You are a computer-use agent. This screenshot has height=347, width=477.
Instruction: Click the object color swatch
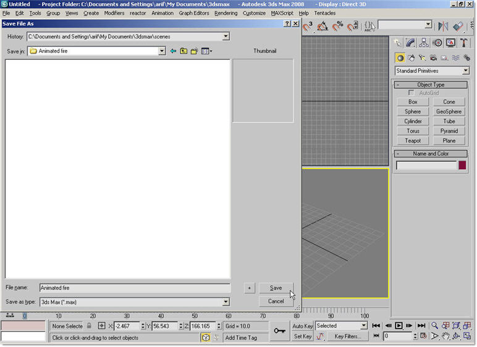point(462,165)
